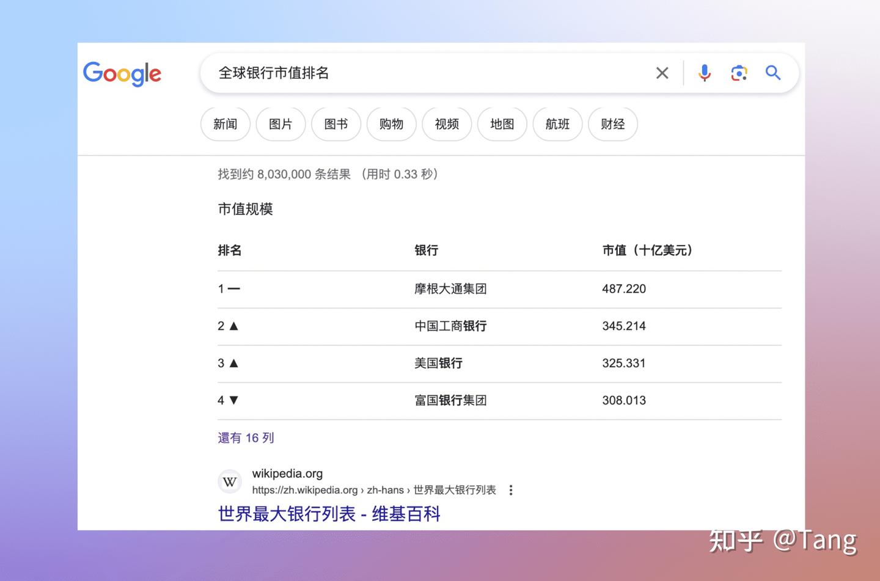Screen dimensions: 880x581
Task: Switch to the 图片 tab
Action: click(280, 124)
